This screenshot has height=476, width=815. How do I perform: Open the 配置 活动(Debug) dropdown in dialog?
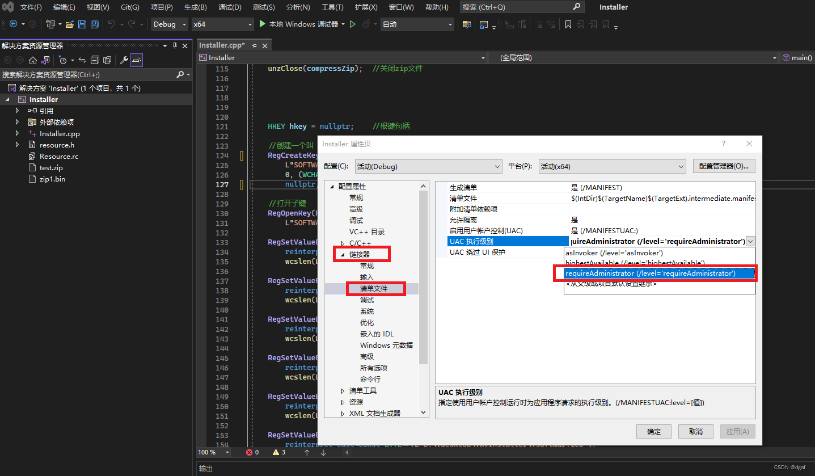point(429,166)
